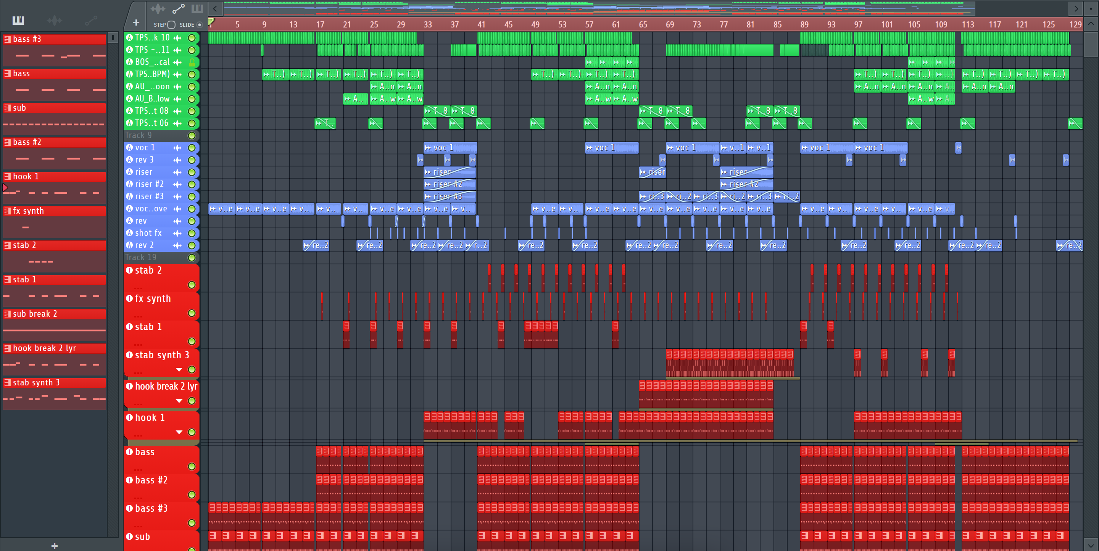Click the TPS..BPM) track name label

tap(152, 74)
